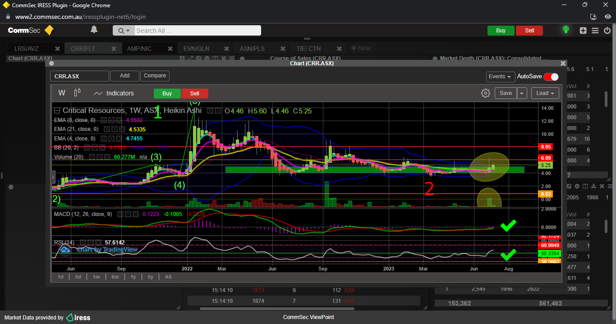Click the top bar green Buy button
This screenshot has width=616, height=324.
click(501, 31)
